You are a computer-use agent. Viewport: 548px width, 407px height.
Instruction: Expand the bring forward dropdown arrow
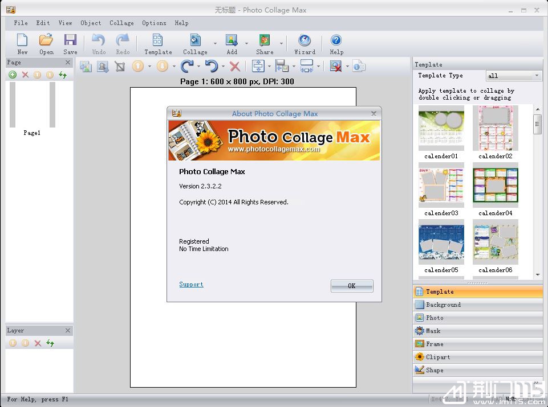(149, 66)
